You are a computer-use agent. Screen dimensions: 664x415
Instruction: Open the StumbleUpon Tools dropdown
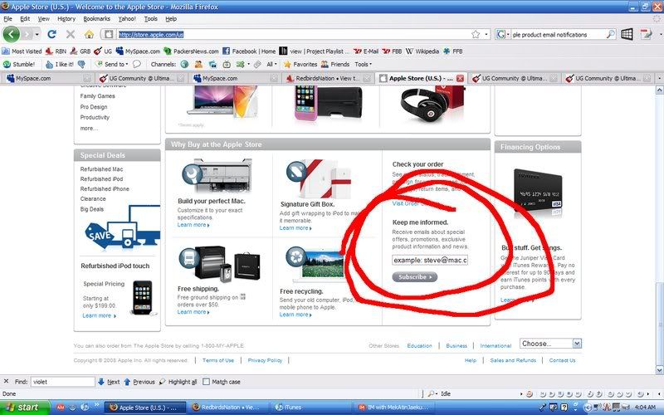364,65
